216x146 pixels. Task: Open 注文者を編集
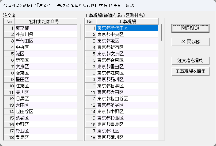pos(190,61)
